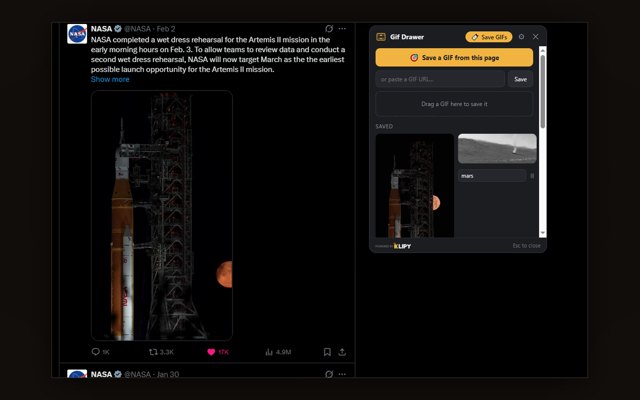Bookmark the Artemis II post
640x400 pixels.
pyautogui.click(x=327, y=352)
